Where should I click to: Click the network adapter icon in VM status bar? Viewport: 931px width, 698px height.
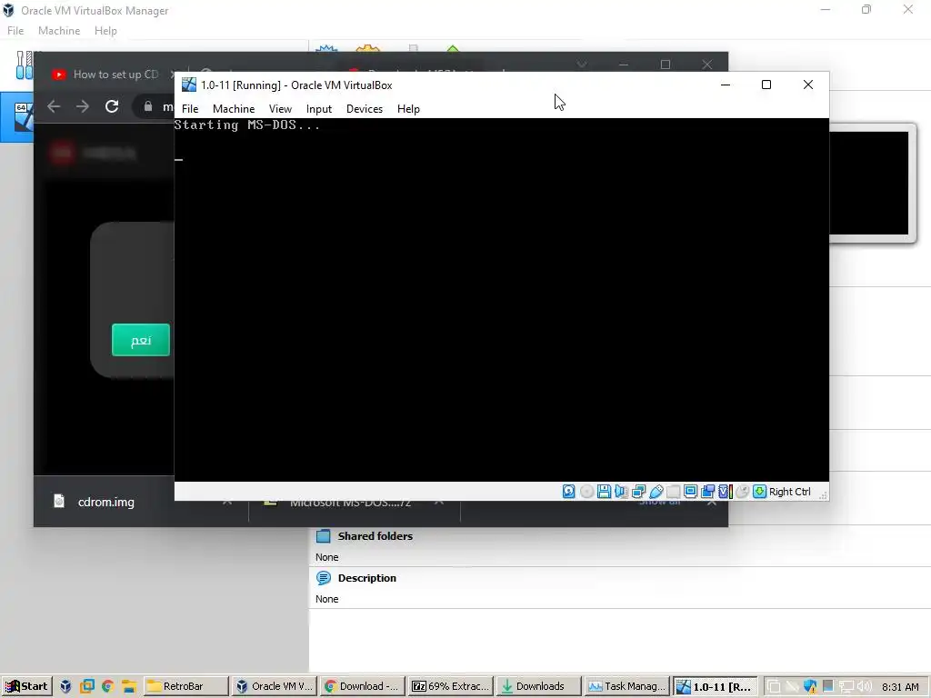pos(639,492)
